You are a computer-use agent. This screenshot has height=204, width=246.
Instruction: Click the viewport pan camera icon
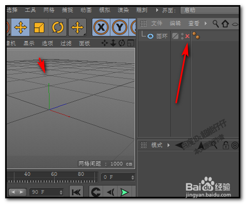click(x=105, y=43)
